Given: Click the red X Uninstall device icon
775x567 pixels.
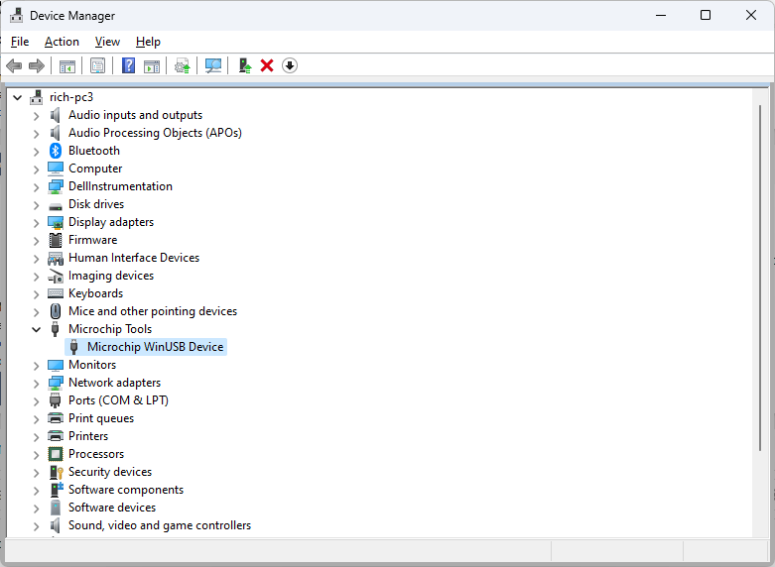Looking at the screenshot, I should pyautogui.click(x=267, y=65).
